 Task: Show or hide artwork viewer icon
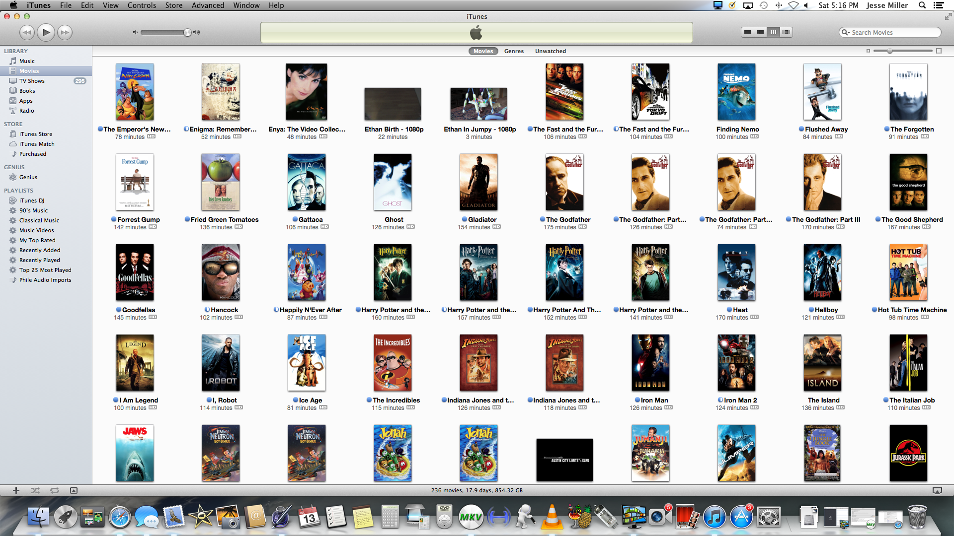pos(74,490)
